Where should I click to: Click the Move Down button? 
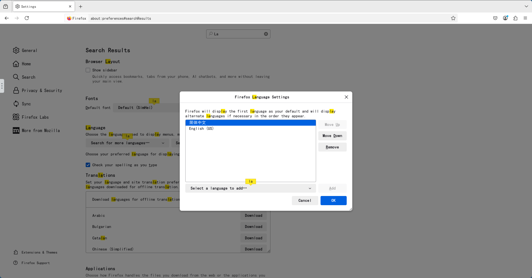pyautogui.click(x=332, y=136)
